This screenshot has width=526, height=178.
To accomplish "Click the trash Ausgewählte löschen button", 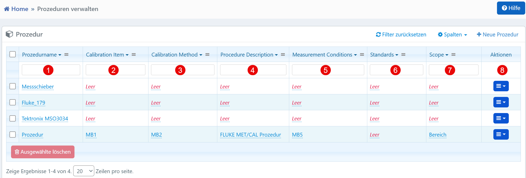I will (43, 152).
